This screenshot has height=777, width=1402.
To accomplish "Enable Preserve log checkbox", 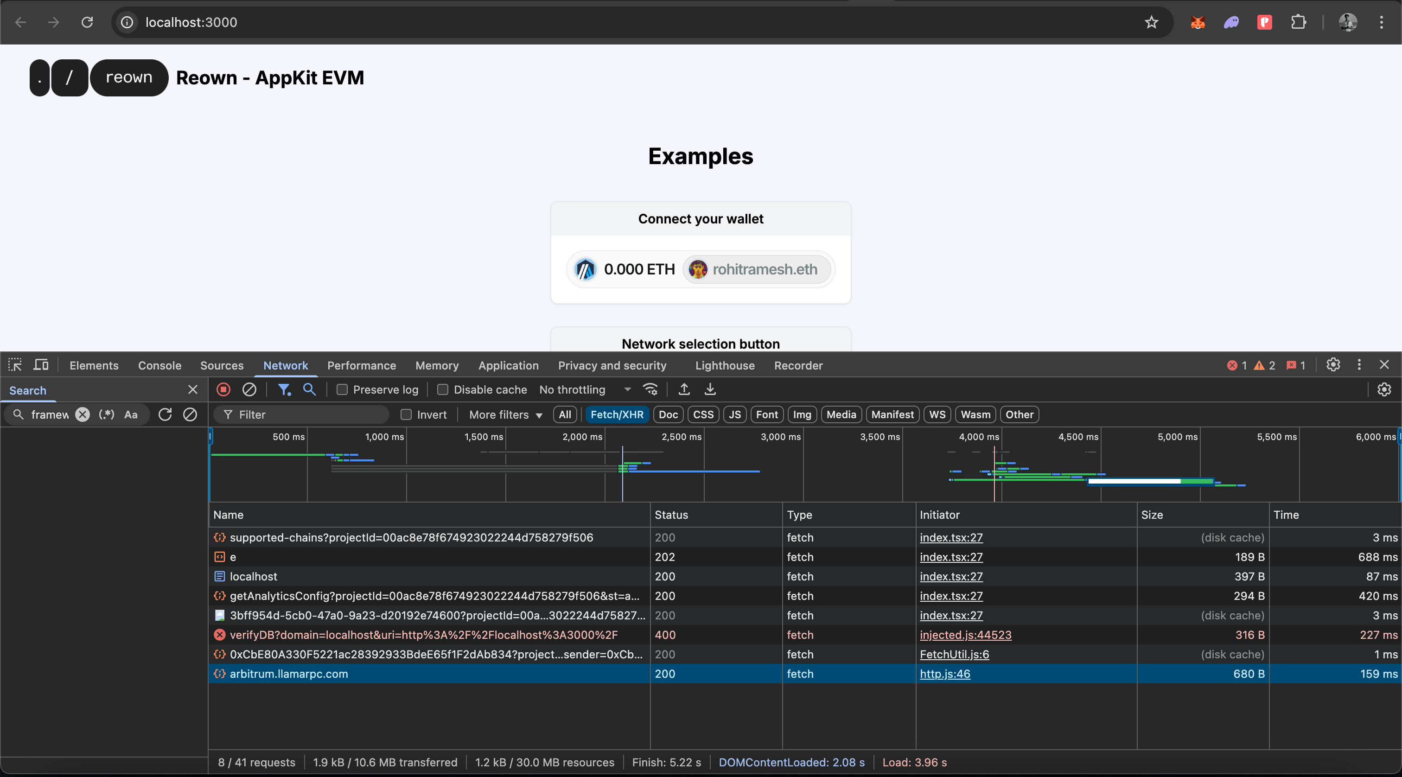I will 342,389.
